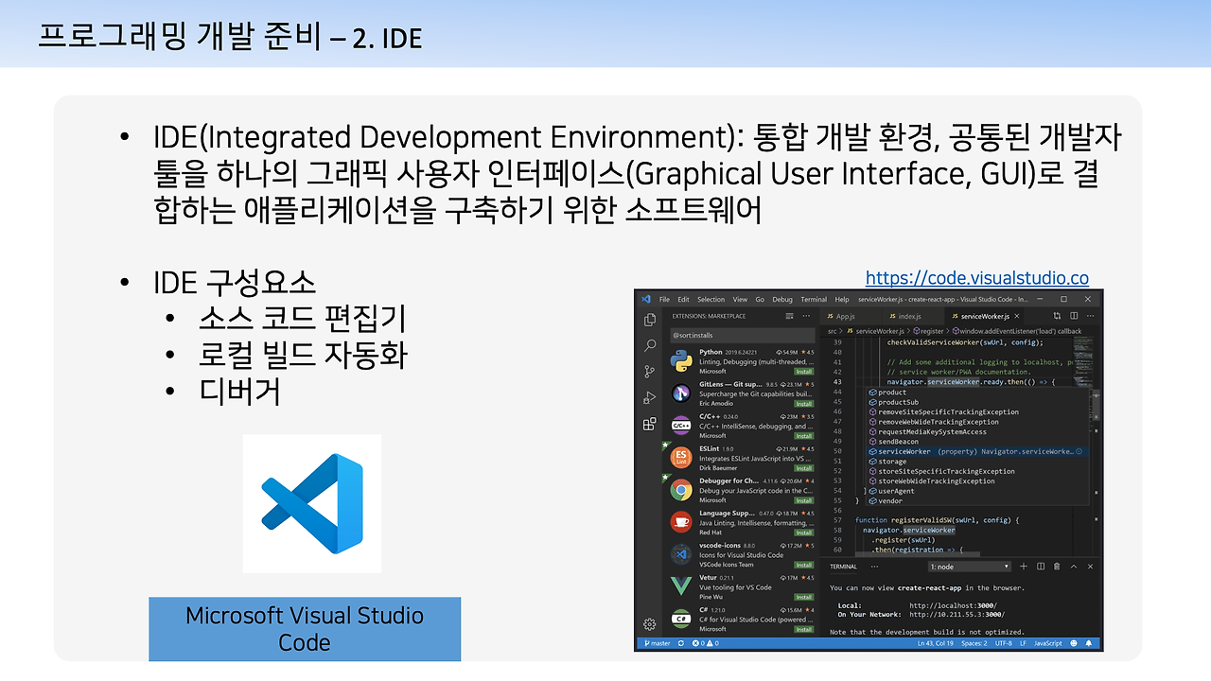This screenshot has width=1211, height=681.
Task: Open the Manage gear icon in VS Code
Action: point(650,624)
